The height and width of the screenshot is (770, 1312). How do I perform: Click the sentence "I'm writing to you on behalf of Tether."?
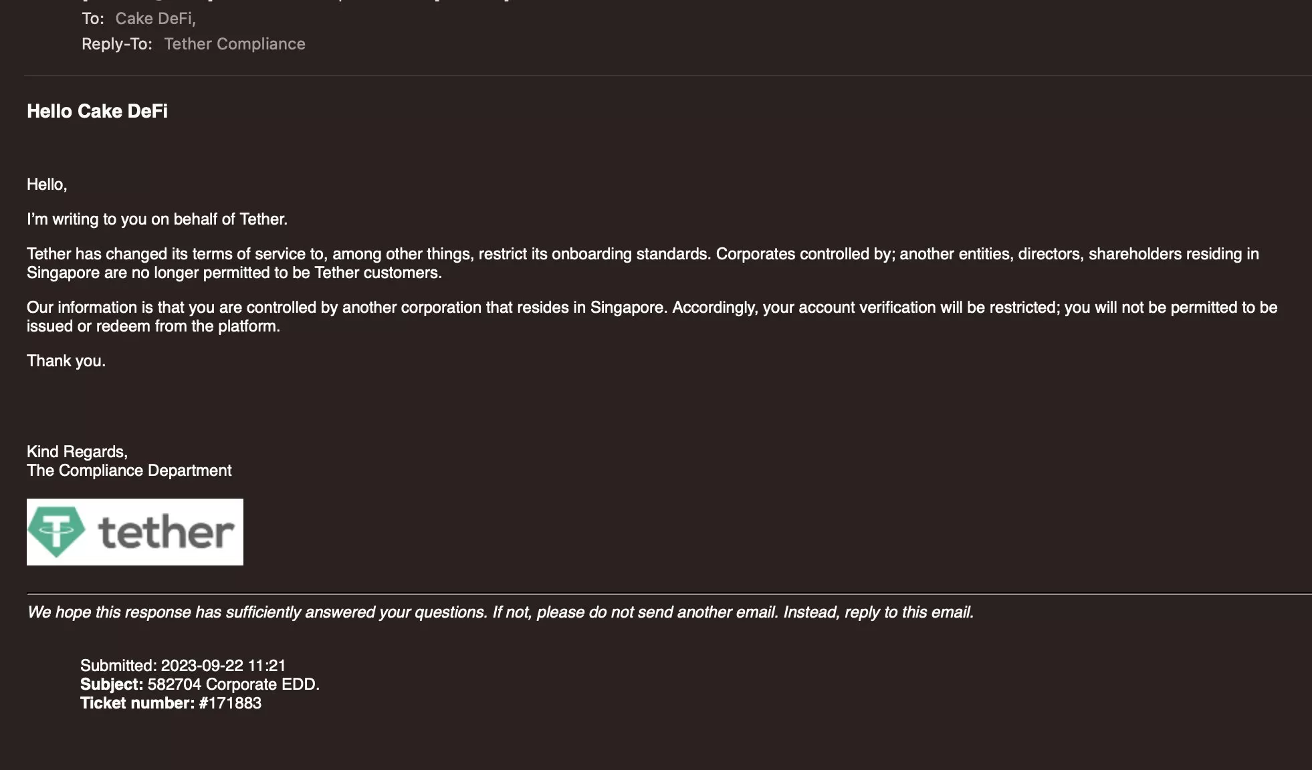157,219
